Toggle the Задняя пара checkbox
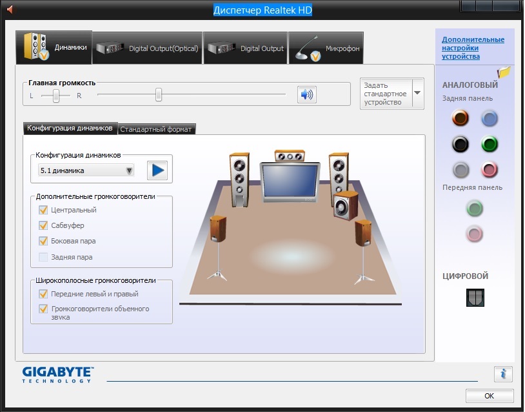This screenshot has height=412, width=525. click(43, 257)
